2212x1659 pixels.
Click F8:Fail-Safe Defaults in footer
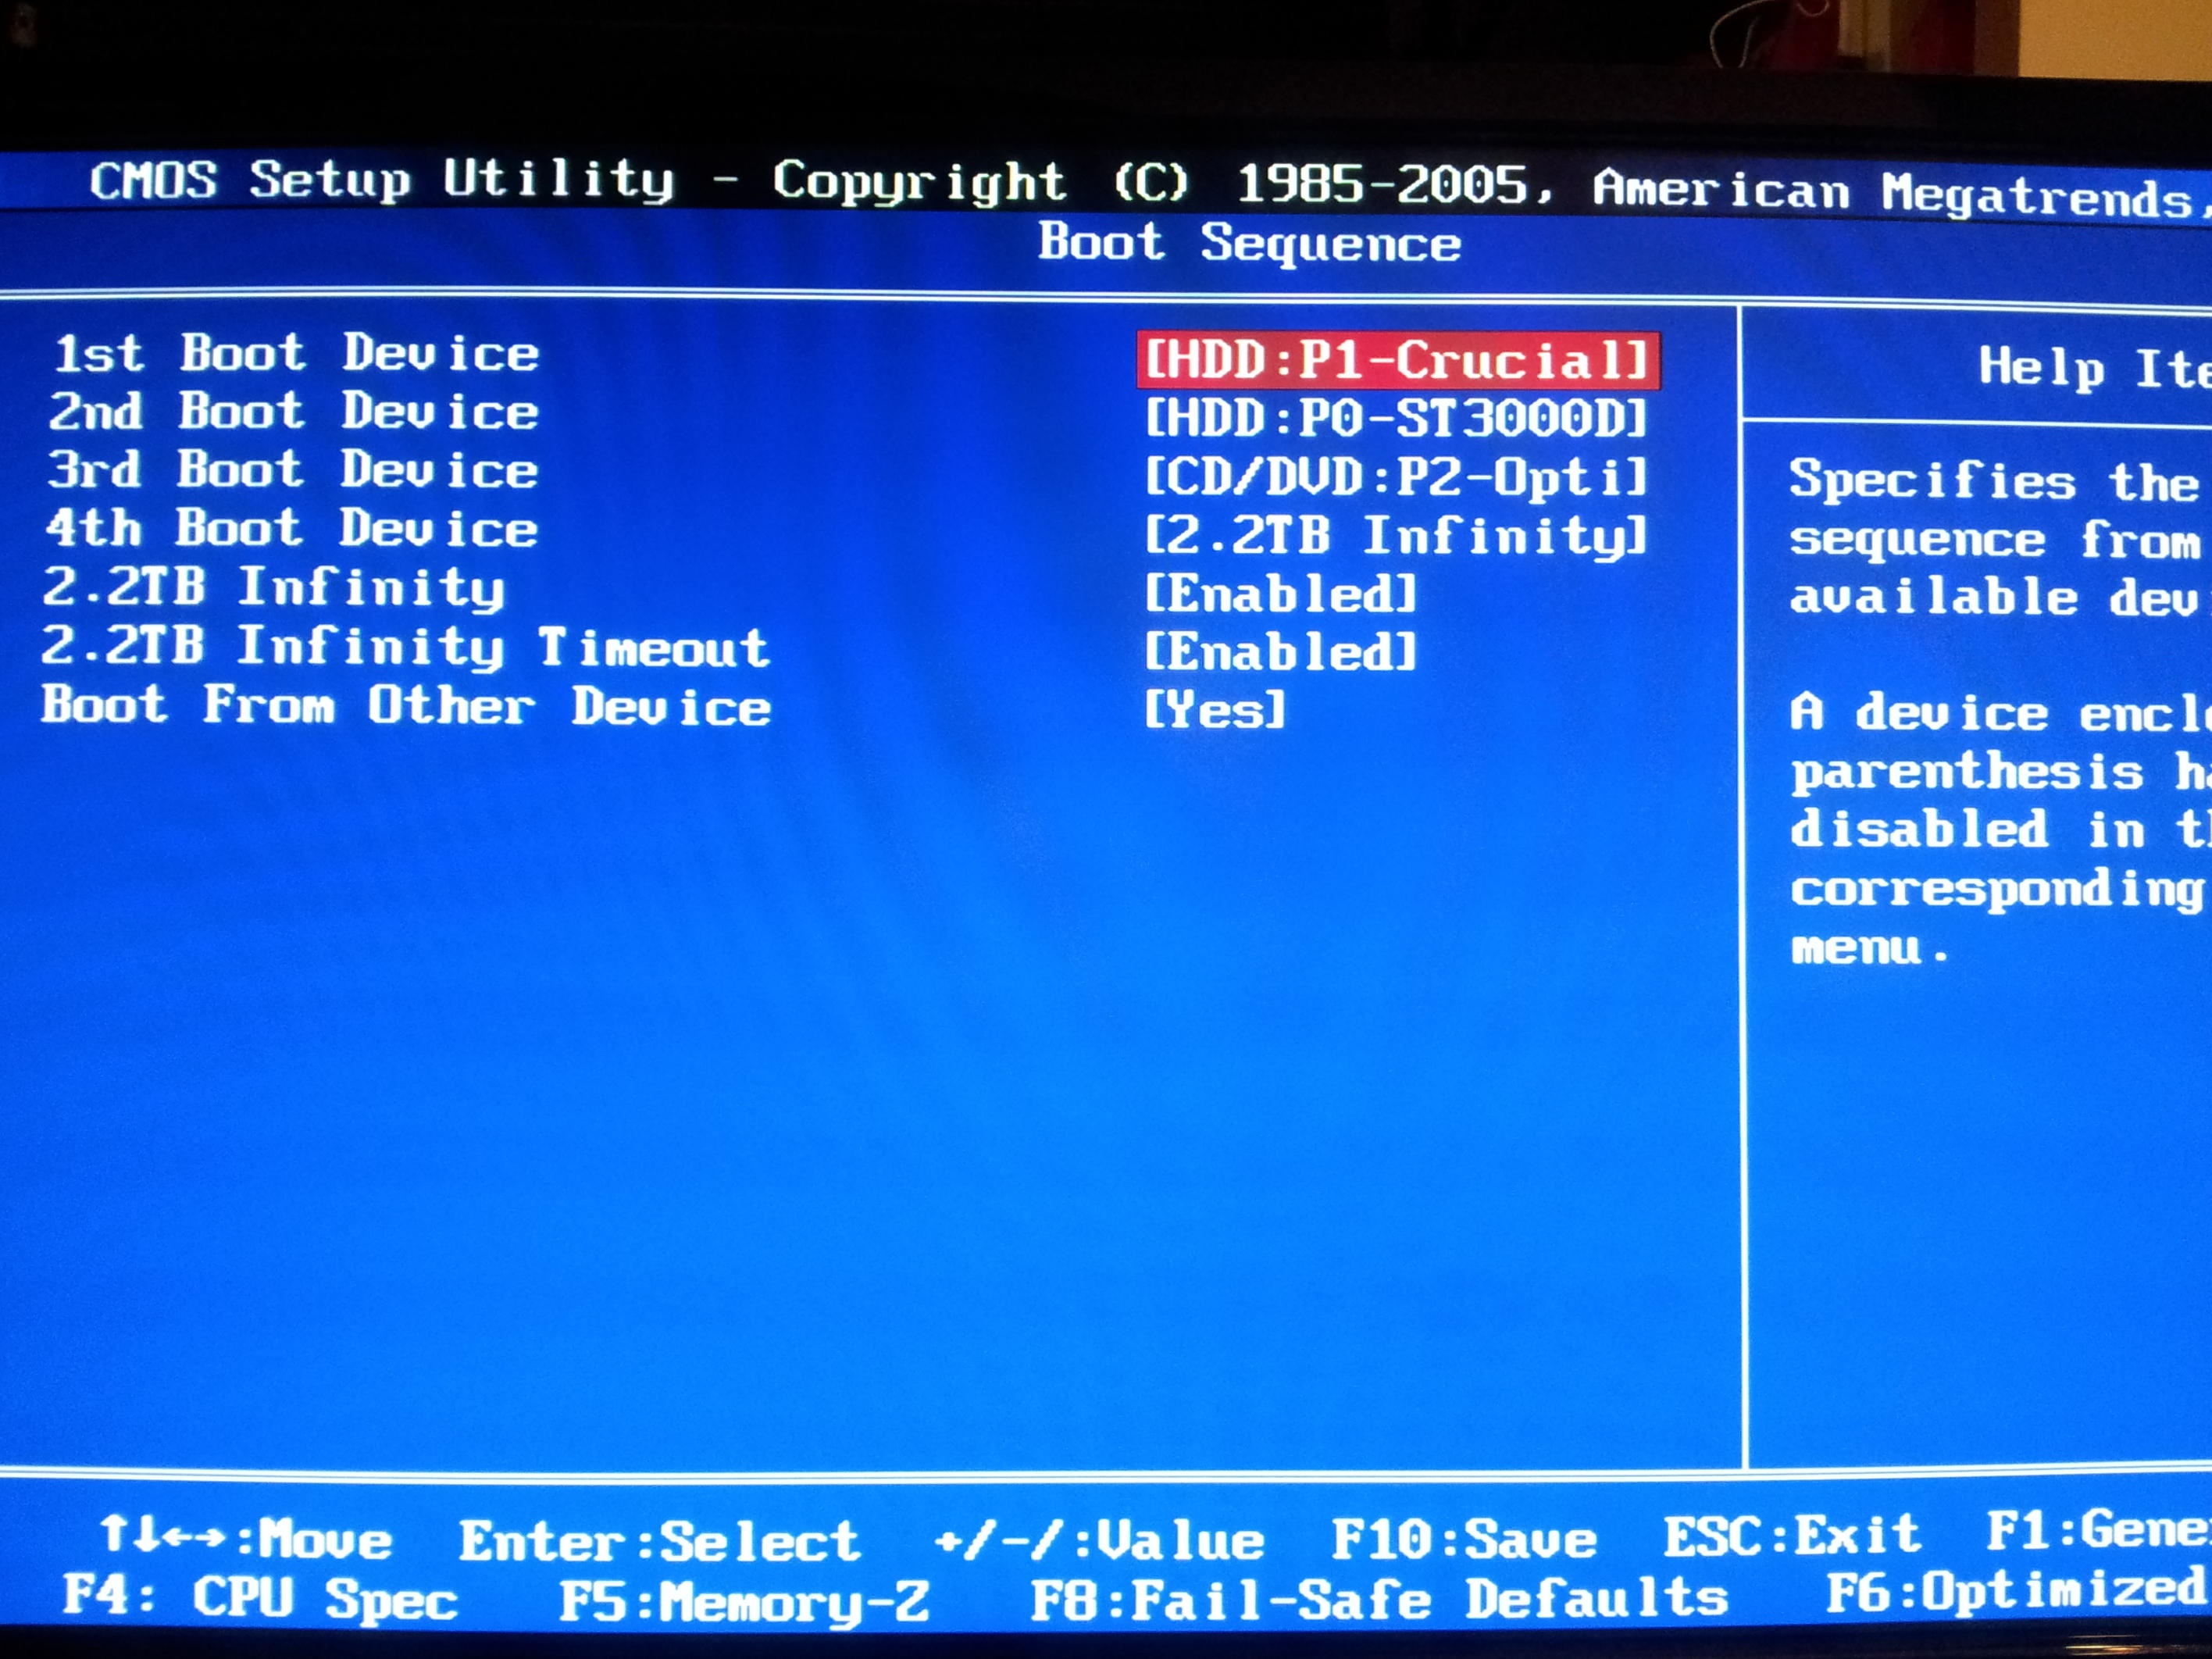click(1379, 1599)
